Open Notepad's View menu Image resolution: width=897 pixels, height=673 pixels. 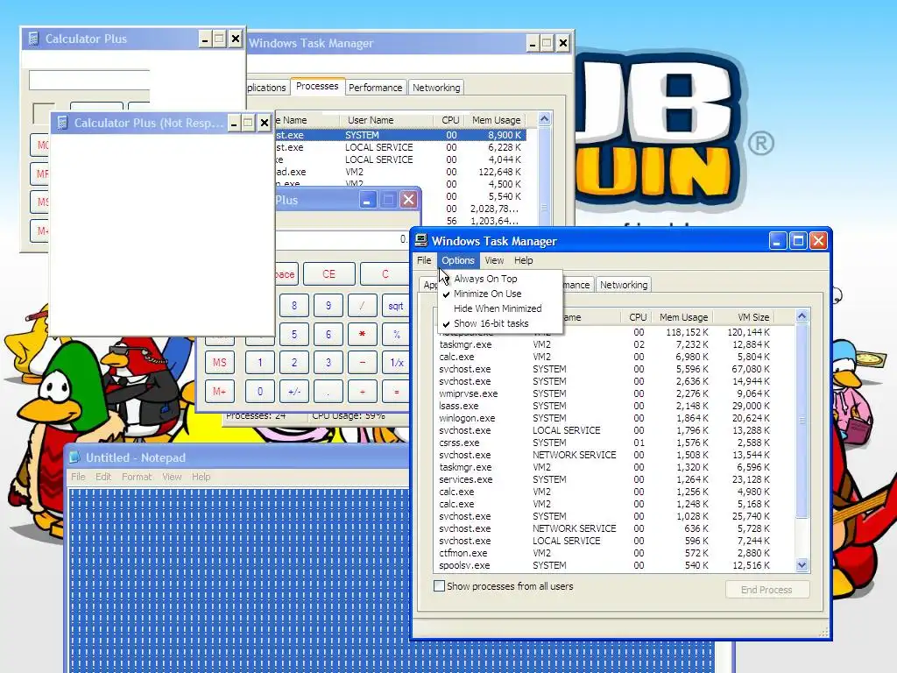pyautogui.click(x=172, y=477)
